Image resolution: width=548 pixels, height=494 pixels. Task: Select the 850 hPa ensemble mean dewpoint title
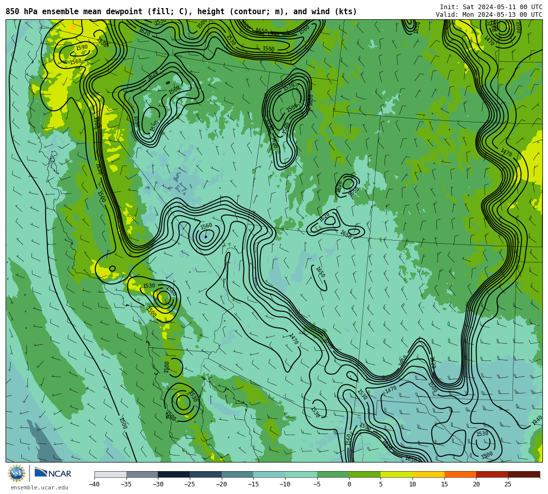click(181, 12)
